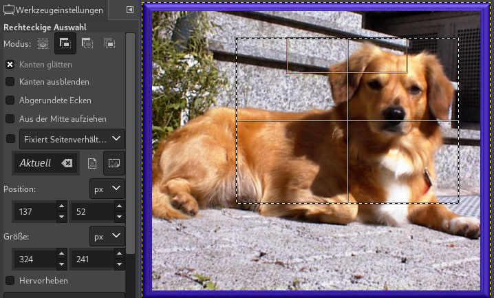Open the Fixiert Seitenverhältnis dropdown

point(72,139)
